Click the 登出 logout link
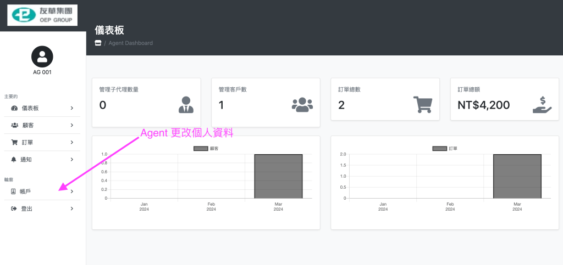The image size is (563, 265). point(26,208)
